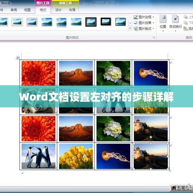Select the jellyfish picture in the first table row
The width and height of the screenshot is (193, 193).
point(151,73)
